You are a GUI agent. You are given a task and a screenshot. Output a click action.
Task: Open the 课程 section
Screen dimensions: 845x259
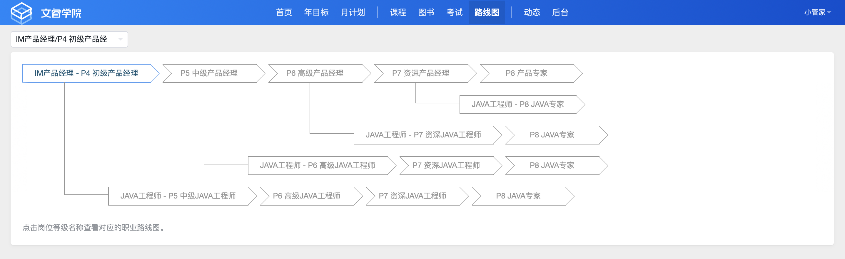[x=398, y=12]
